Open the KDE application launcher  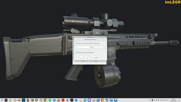coord(2,100)
